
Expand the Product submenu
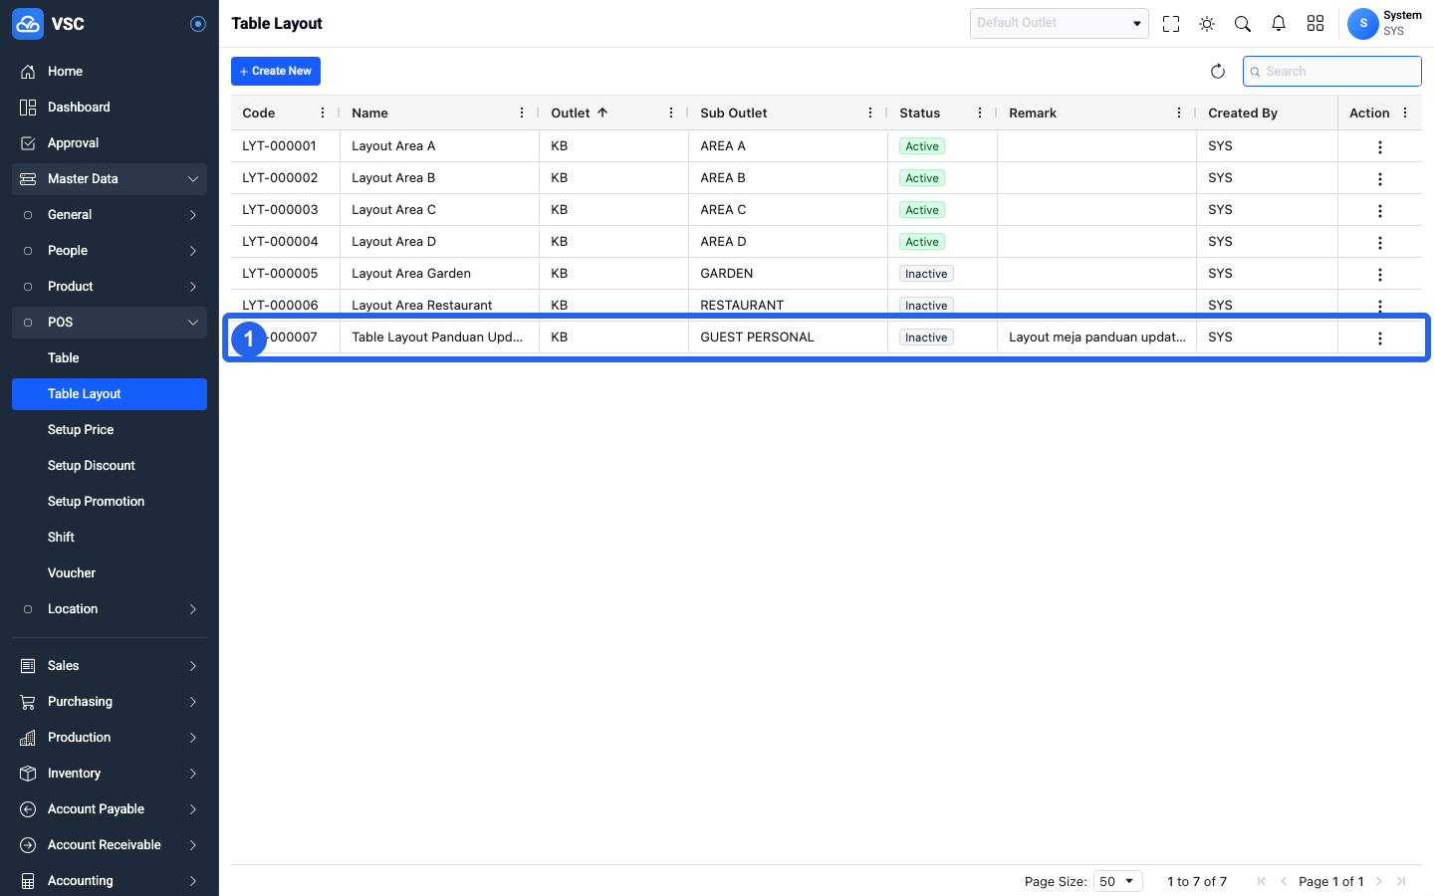tap(110, 287)
